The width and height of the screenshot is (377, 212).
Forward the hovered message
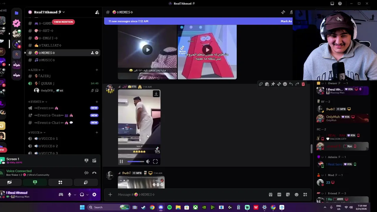click(x=297, y=84)
